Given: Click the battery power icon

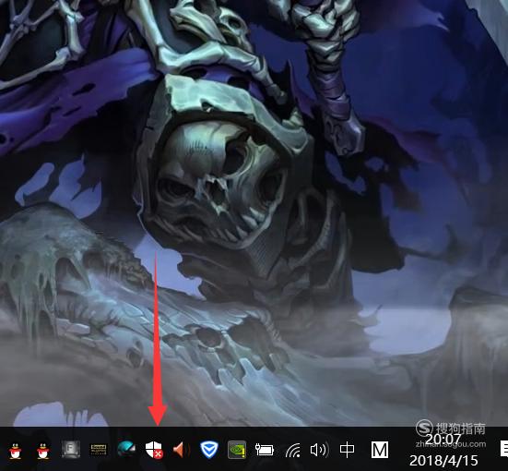Looking at the screenshot, I should pyautogui.click(x=265, y=450).
